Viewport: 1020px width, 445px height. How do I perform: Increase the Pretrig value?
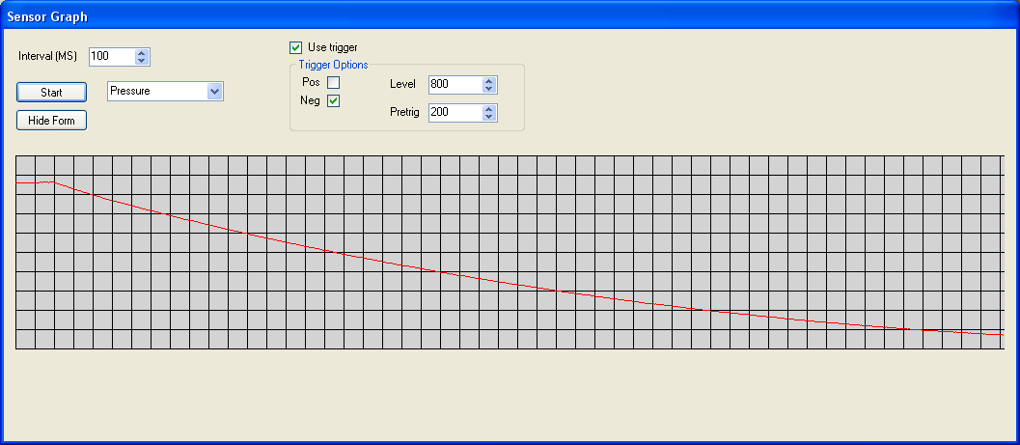pyautogui.click(x=489, y=109)
